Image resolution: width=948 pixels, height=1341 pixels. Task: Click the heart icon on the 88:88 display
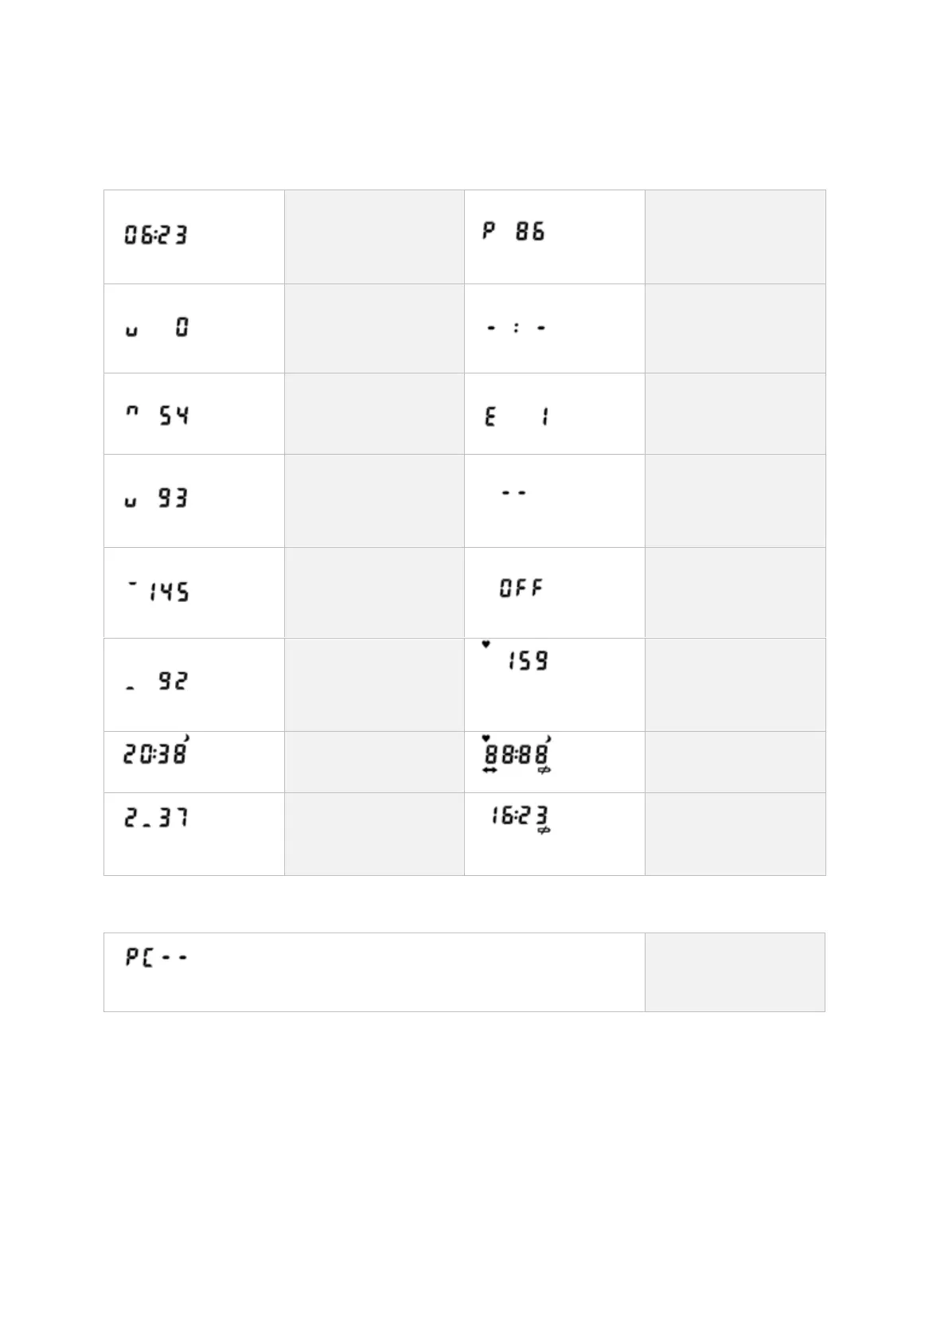pyautogui.click(x=486, y=738)
